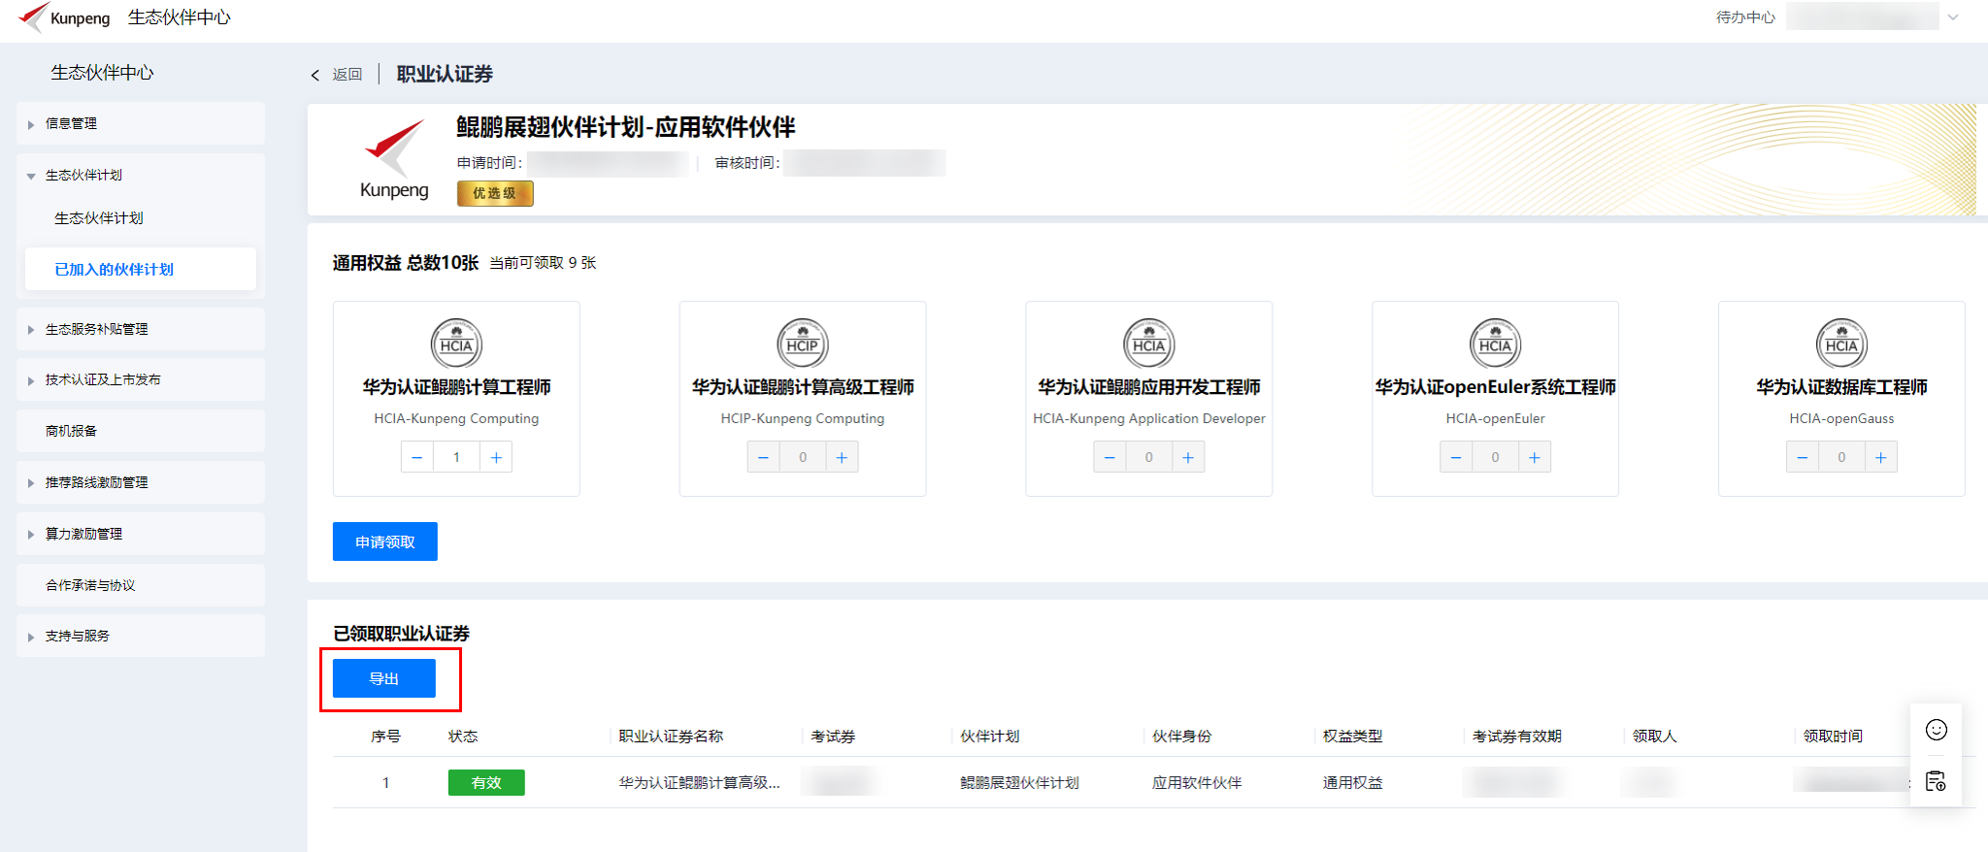Click the 有效 status tag in row 1
1988x852 pixels.
coord(486,782)
